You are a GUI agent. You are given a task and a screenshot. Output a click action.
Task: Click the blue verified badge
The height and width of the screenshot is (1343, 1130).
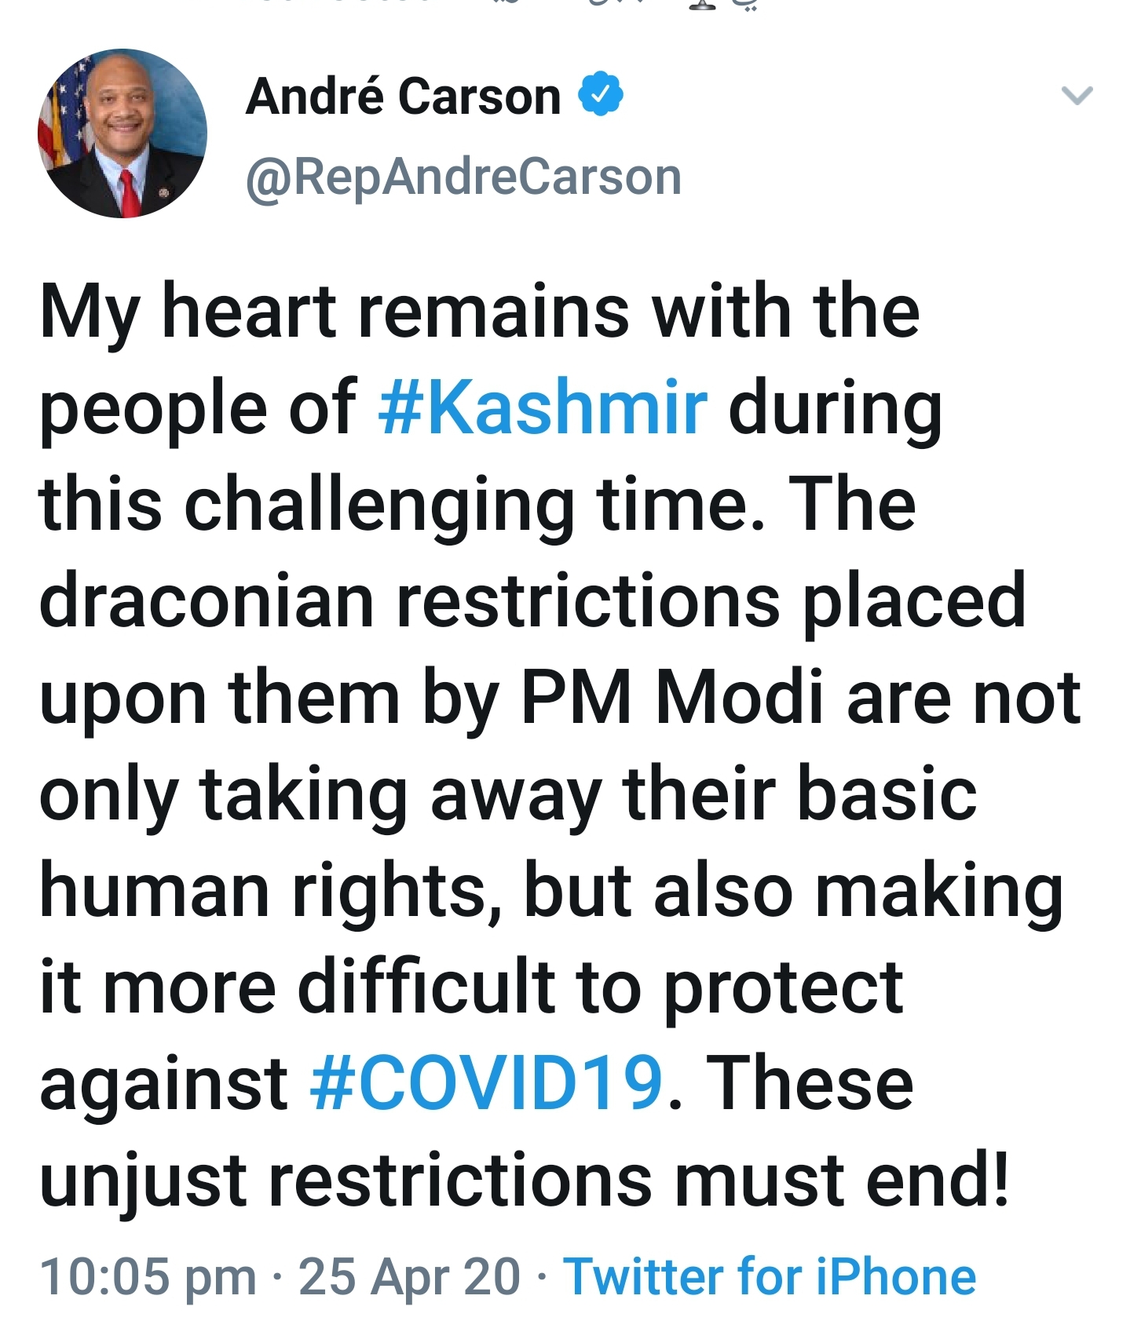click(x=601, y=95)
